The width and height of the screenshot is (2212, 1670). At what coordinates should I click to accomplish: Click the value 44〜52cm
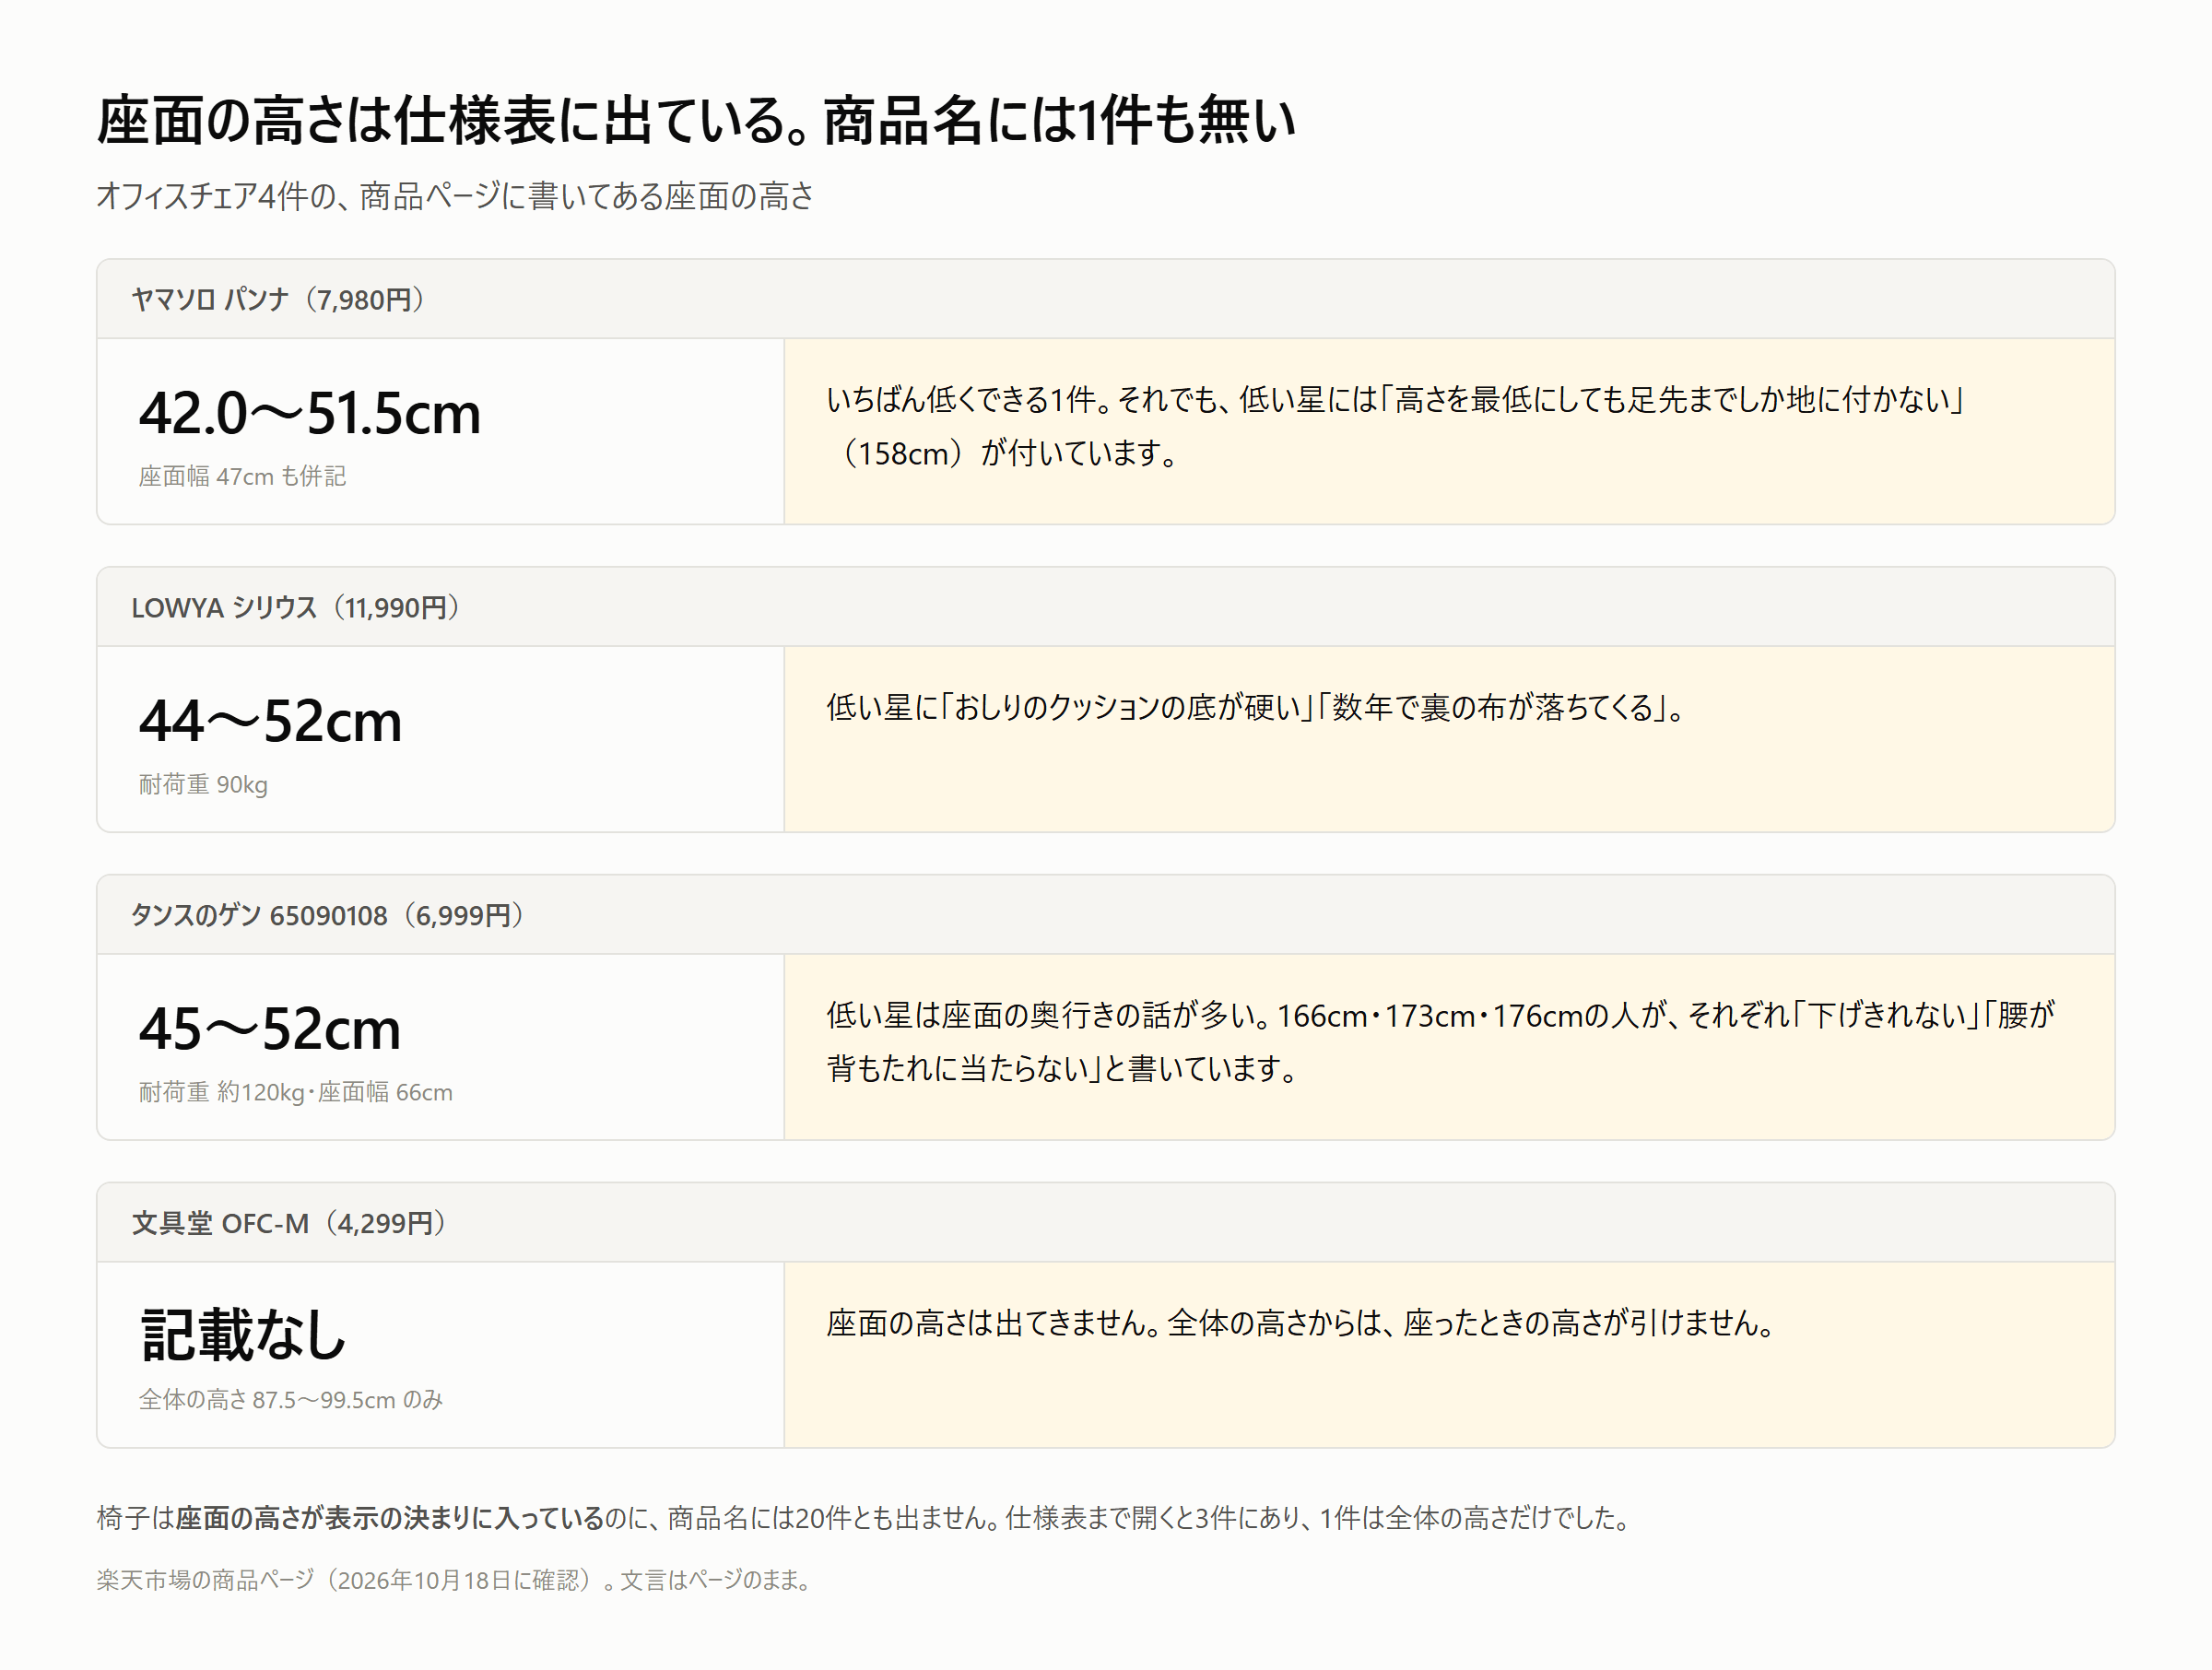click(270, 721)
